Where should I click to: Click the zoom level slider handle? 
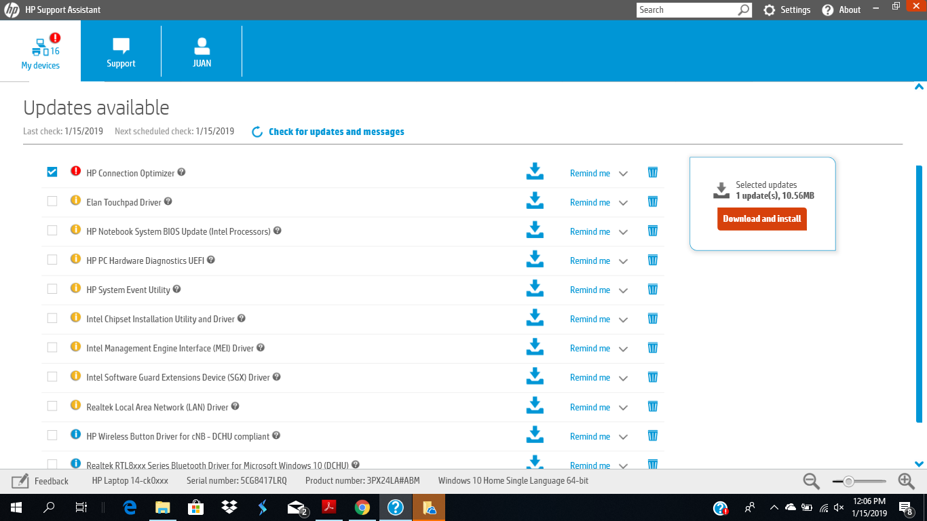point(848,481)
